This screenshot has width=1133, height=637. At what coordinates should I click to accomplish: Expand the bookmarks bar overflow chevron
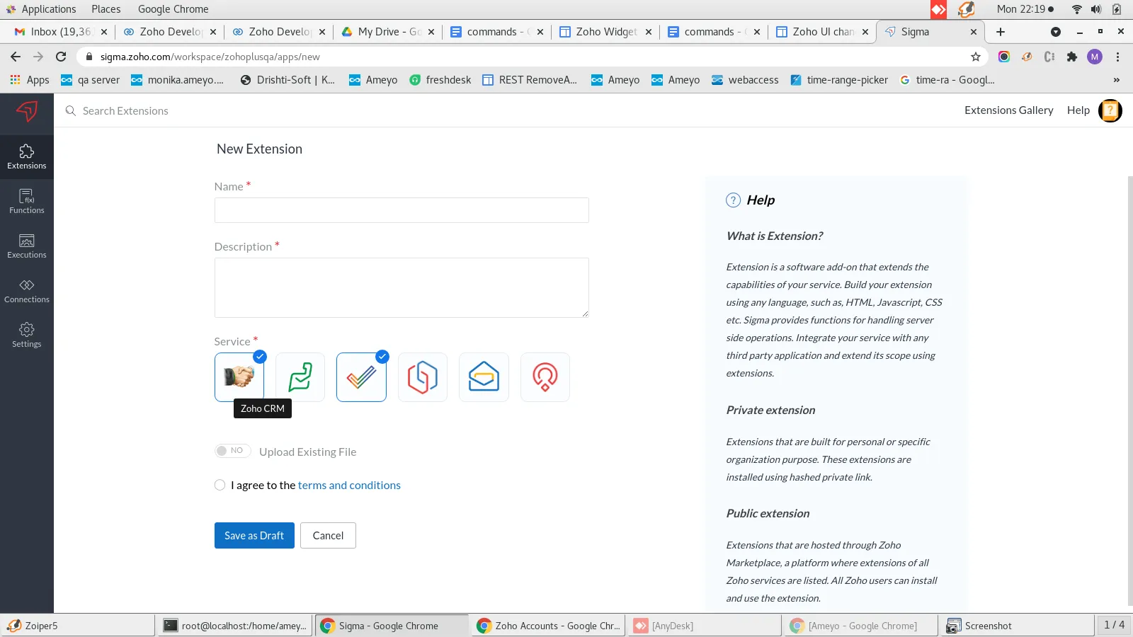coord(1117,80)
